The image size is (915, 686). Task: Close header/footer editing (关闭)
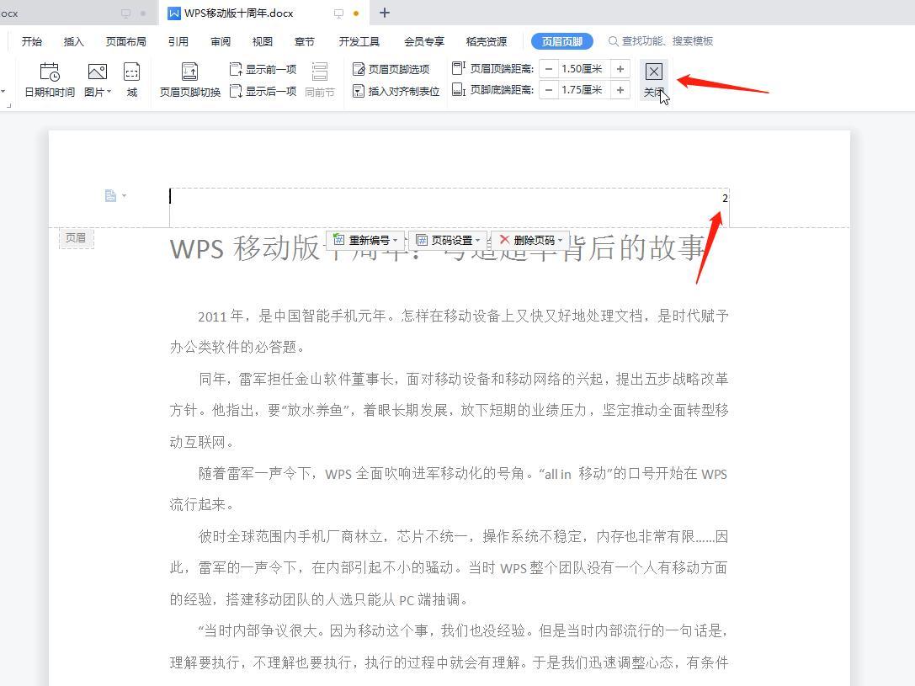[653, 80]
